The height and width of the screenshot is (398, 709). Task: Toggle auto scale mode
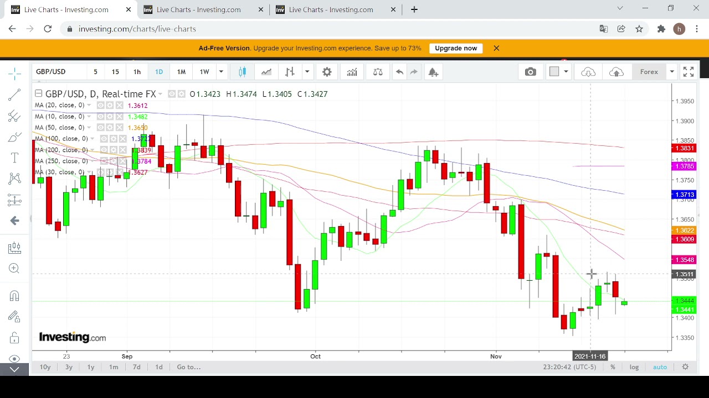click(x=660, y=367)
